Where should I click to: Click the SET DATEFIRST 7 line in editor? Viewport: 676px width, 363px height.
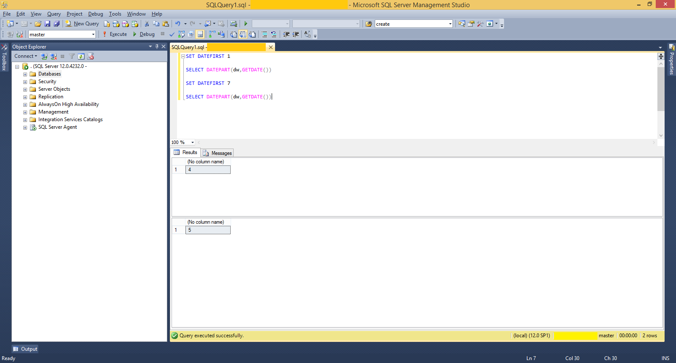pyautogui.click(x=208, y=83)
